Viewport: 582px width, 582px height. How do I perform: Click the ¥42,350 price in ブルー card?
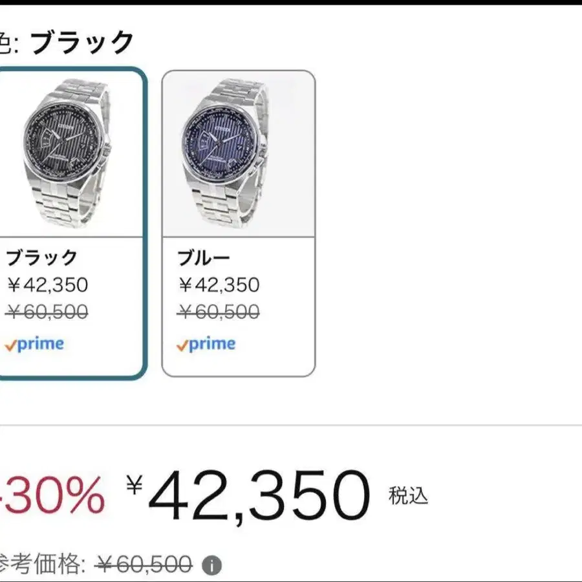pyautogui.click(x=219, y=285)
